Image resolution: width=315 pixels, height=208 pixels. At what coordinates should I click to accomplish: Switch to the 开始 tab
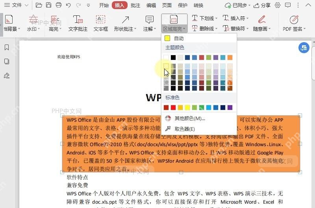click(104, 6)
